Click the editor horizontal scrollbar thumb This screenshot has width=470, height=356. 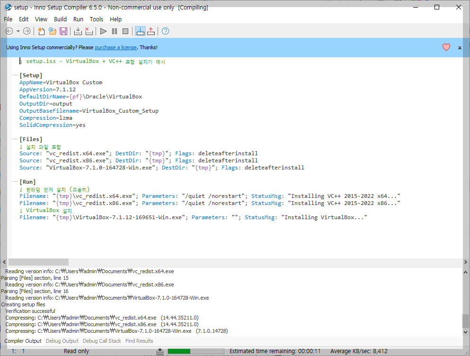pyautogui.click(x=38, y=262)
